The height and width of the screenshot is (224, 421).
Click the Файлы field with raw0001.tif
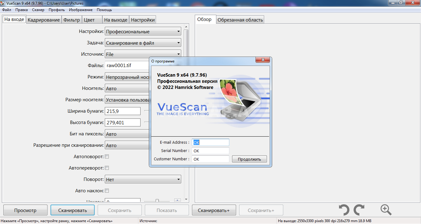click(127, 66)
